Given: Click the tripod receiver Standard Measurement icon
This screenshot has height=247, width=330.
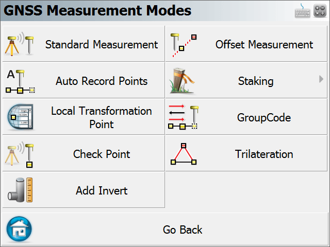Looking at the screenshot, I should [x=20, y=44].
